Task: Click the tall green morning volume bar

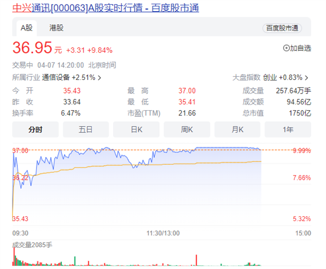Action: point(75,261)
